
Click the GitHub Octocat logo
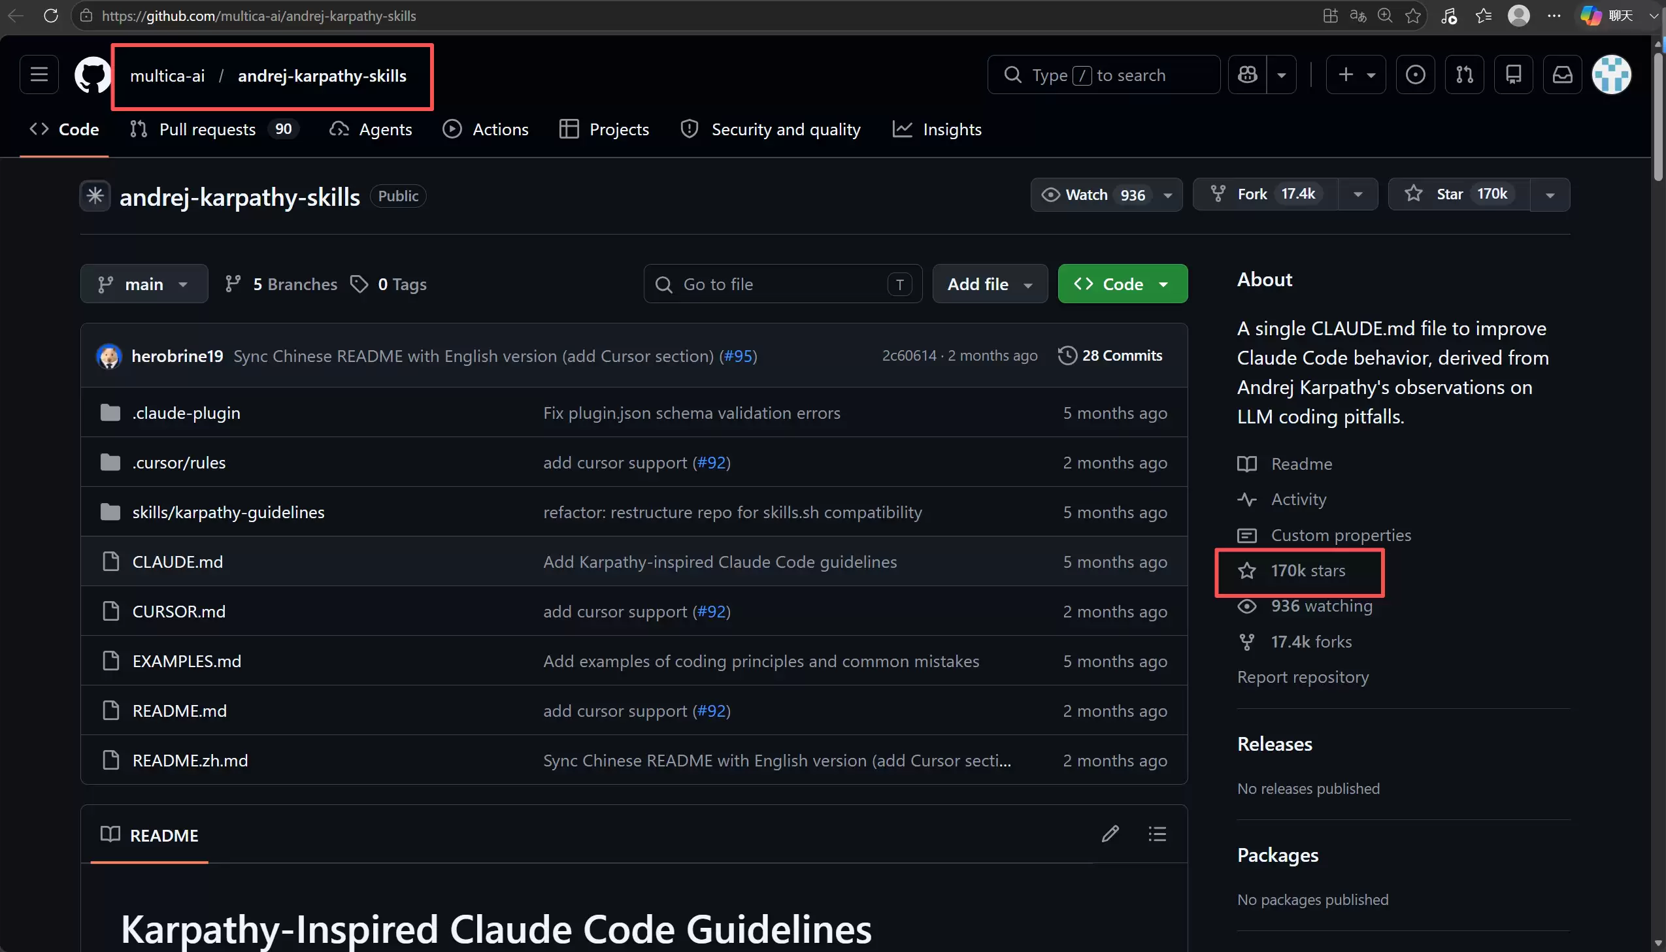point(93,74)
